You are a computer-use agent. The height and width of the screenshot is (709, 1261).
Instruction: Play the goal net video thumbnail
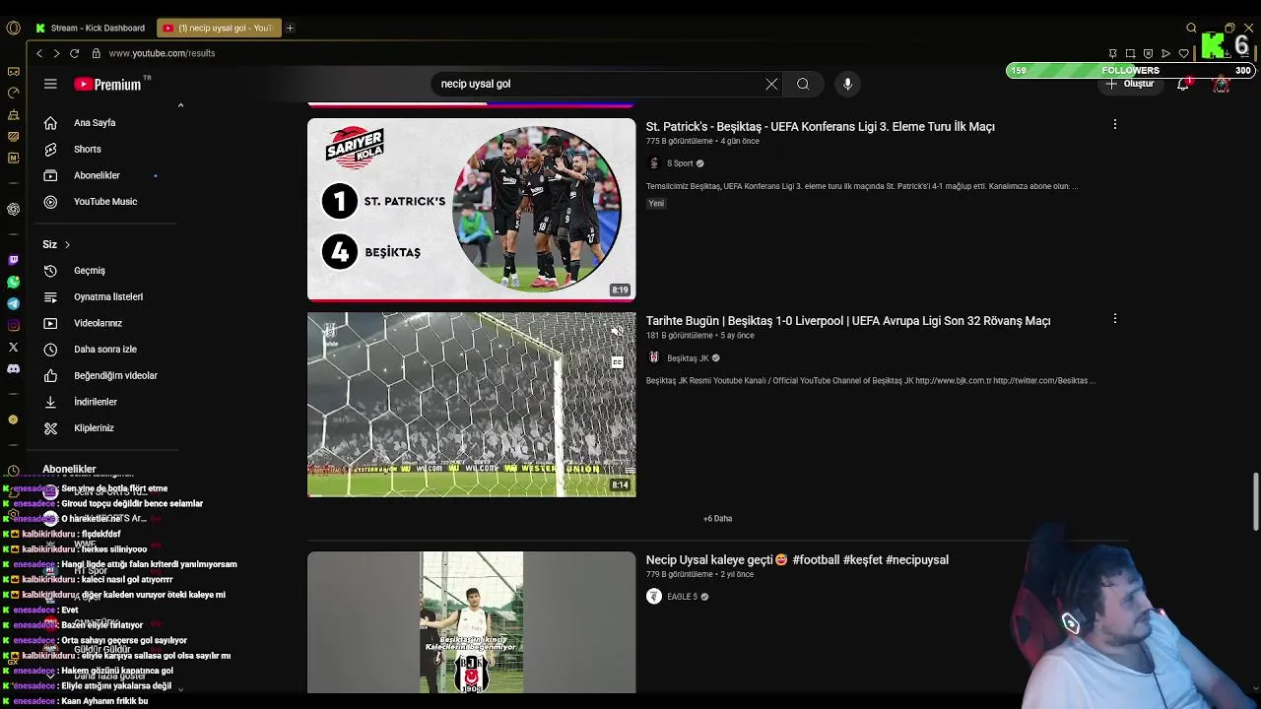click(x=471, y=405)
